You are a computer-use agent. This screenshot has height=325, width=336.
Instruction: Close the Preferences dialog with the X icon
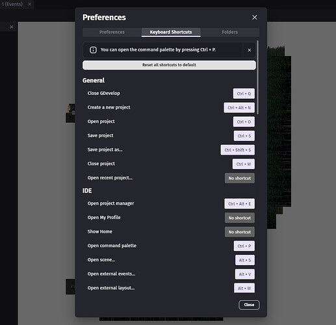point(255,18)
